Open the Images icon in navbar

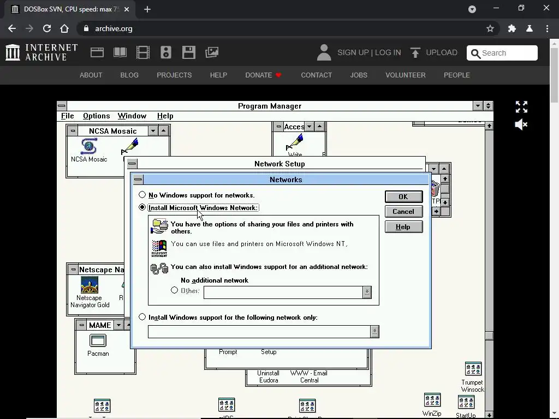pos(211,52)
